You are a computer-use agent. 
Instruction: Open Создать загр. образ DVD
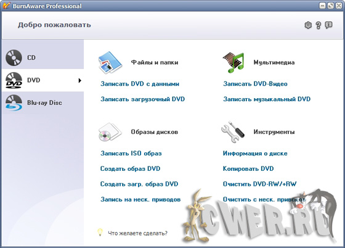(x=139, y=184)
